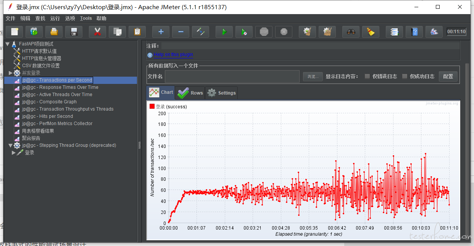Switch to the Rows tab

[x=190, y=93]
